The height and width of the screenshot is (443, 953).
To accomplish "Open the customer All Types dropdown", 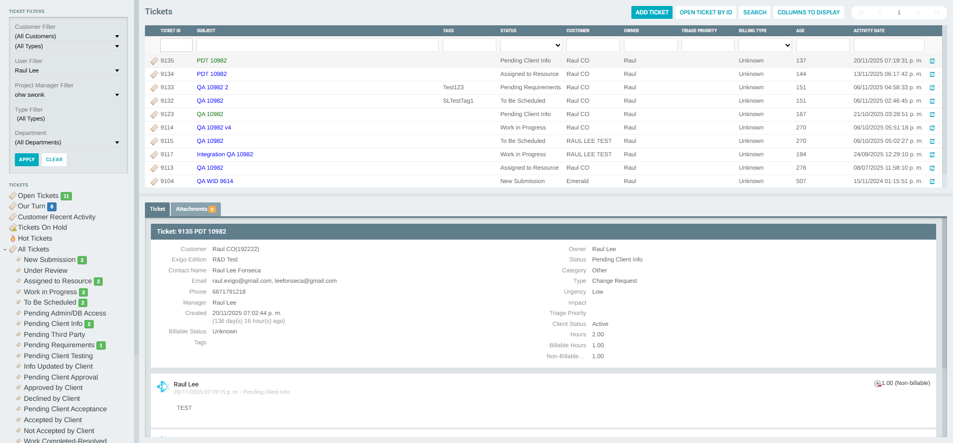I will 67,46.
